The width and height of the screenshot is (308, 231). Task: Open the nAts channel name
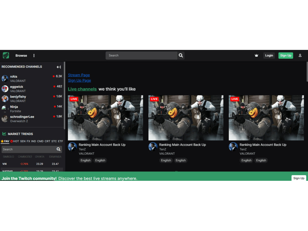click(x=14, y=77)
